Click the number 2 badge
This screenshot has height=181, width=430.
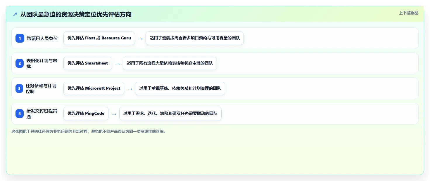point(20,63)
